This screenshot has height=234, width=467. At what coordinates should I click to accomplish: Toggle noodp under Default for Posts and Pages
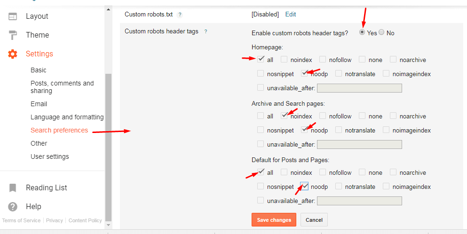(304, 186)
